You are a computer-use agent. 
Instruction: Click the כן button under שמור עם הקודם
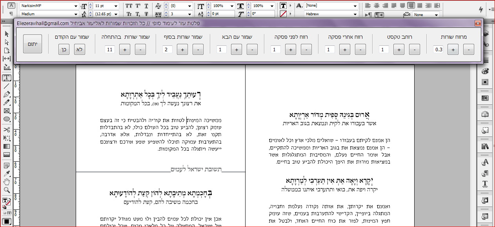point(64,49)
